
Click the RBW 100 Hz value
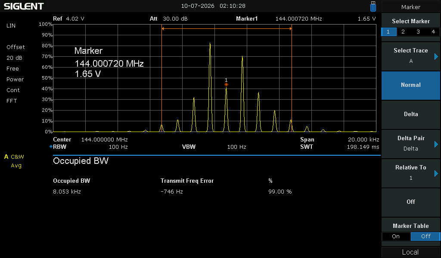tap(118, 147)
